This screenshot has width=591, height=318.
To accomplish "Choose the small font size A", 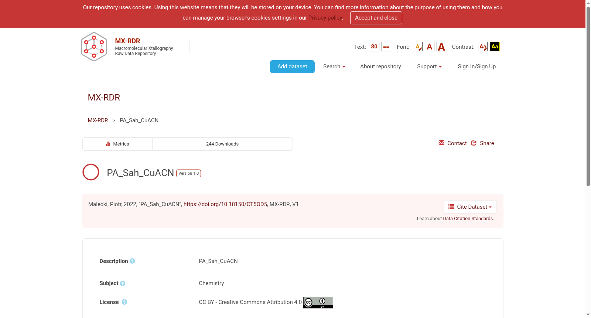I will tap(418, 47).
